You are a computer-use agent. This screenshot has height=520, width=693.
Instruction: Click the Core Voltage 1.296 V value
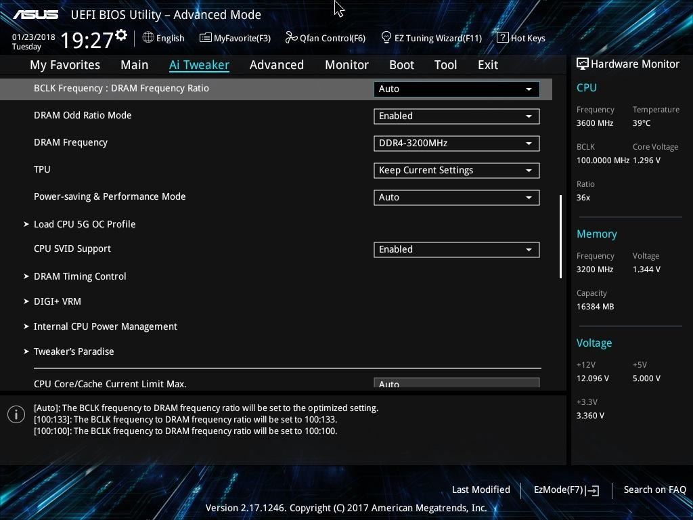point(646,160)
